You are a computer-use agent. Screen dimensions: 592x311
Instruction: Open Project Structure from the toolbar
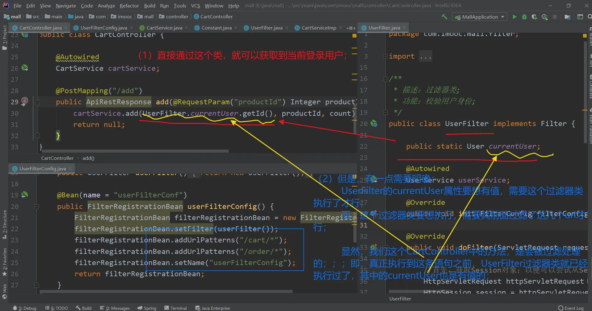[x=567, y=17]
